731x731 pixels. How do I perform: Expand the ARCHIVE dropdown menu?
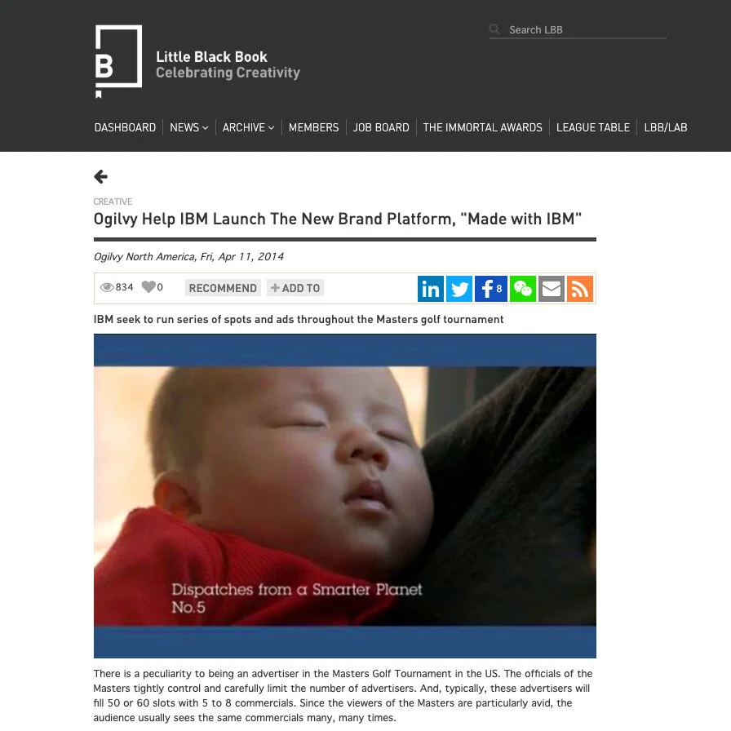point(248,127)
